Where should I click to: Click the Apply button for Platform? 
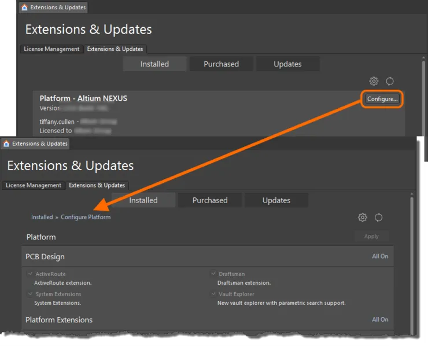pyautogui.click(x=371, y=236)
